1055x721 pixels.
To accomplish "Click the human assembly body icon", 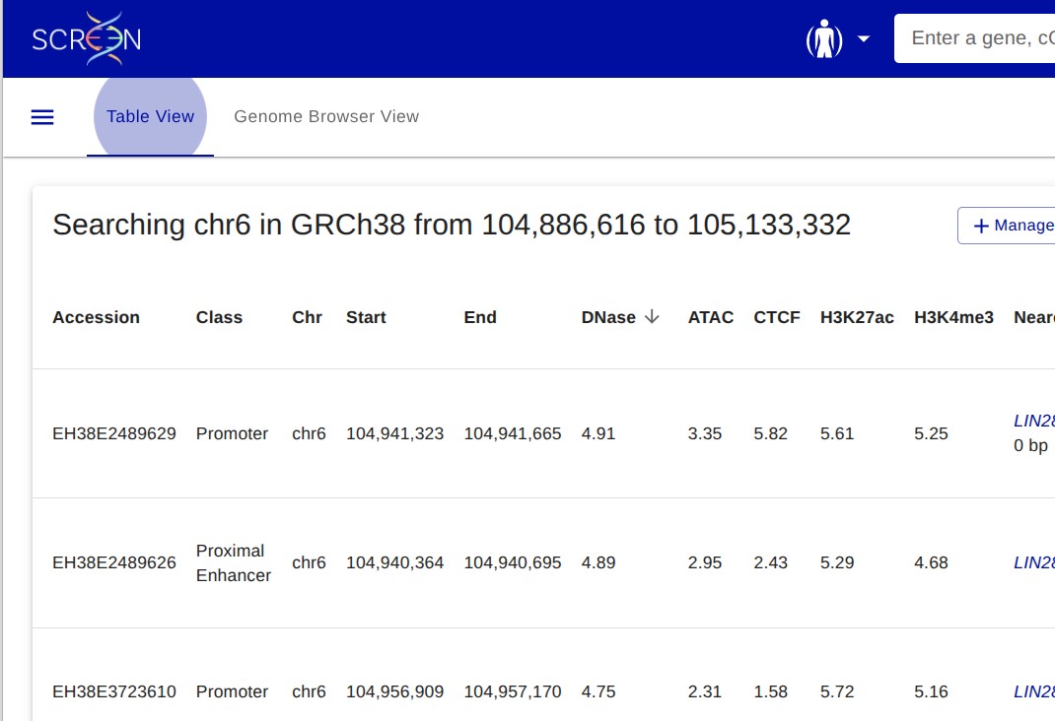I will point(824,39).
